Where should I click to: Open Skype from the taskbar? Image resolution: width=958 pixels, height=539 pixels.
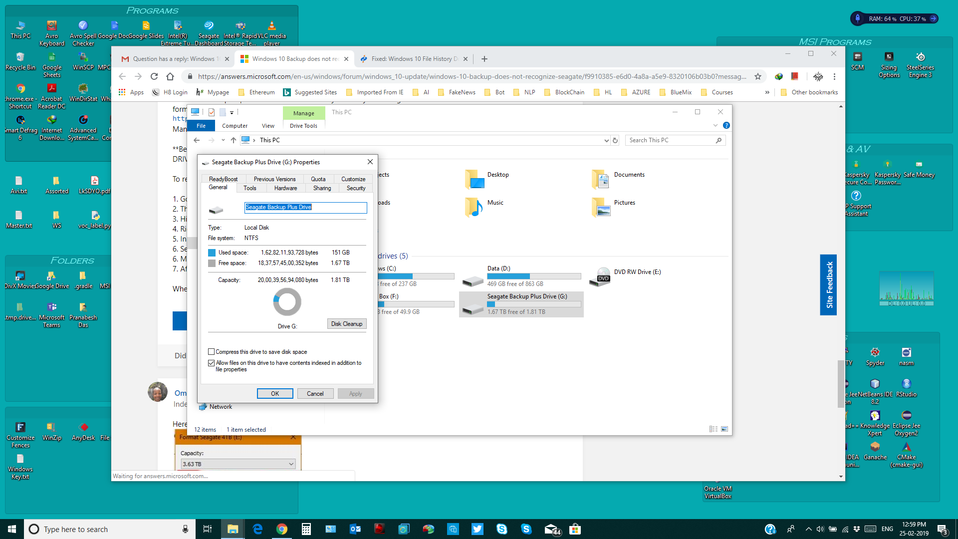coord(502,529)
